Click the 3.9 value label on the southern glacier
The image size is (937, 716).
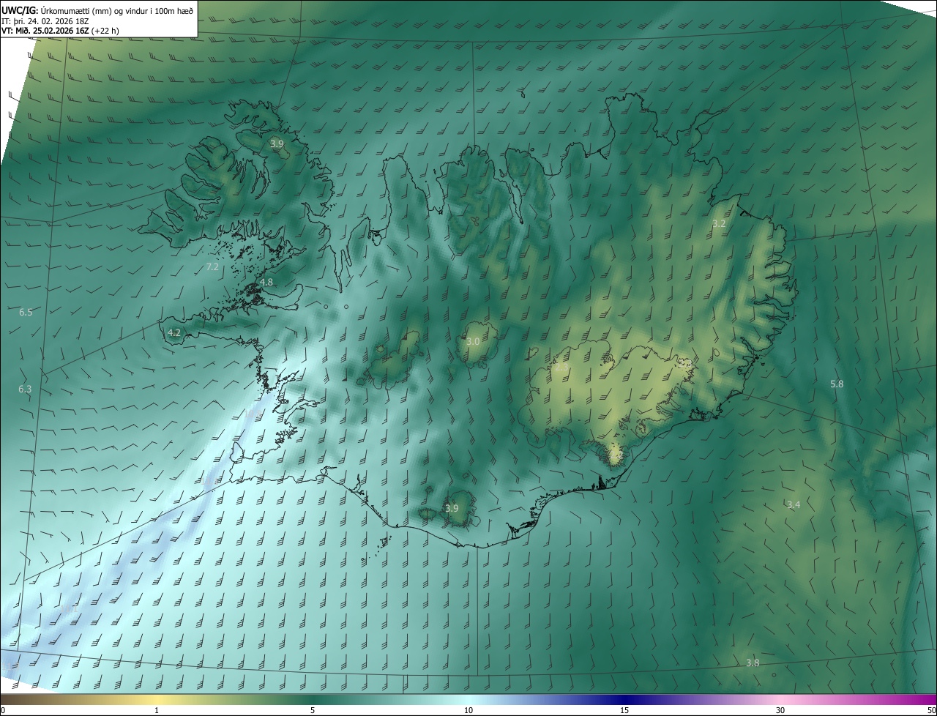452,508
